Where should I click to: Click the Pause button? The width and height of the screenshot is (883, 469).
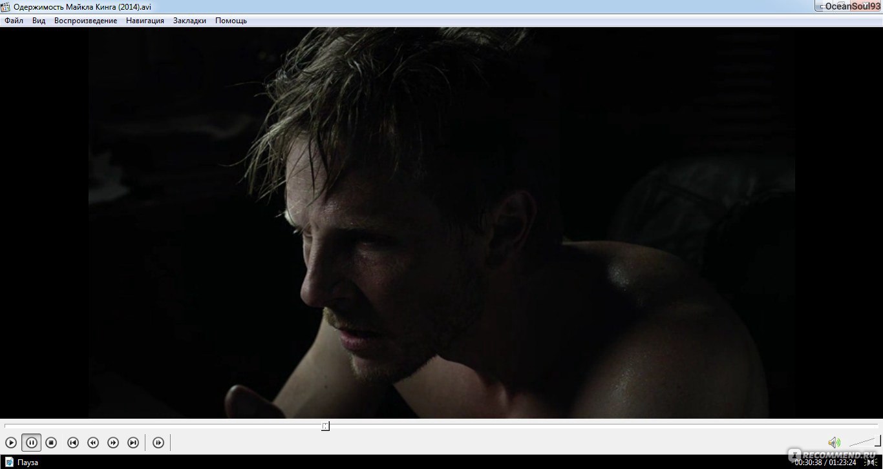[31, 443]
